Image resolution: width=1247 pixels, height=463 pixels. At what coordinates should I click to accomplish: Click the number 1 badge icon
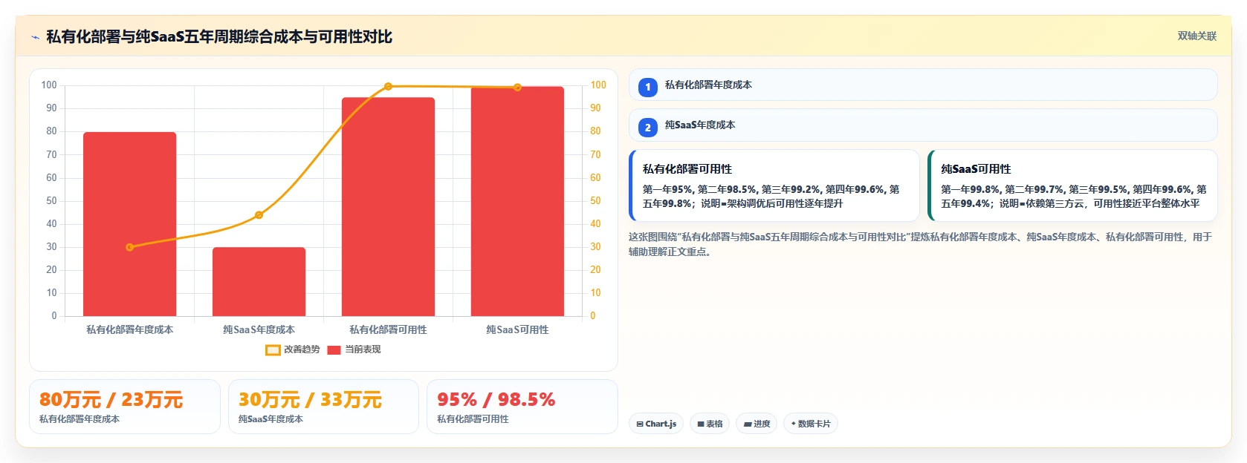coord(648,88)
